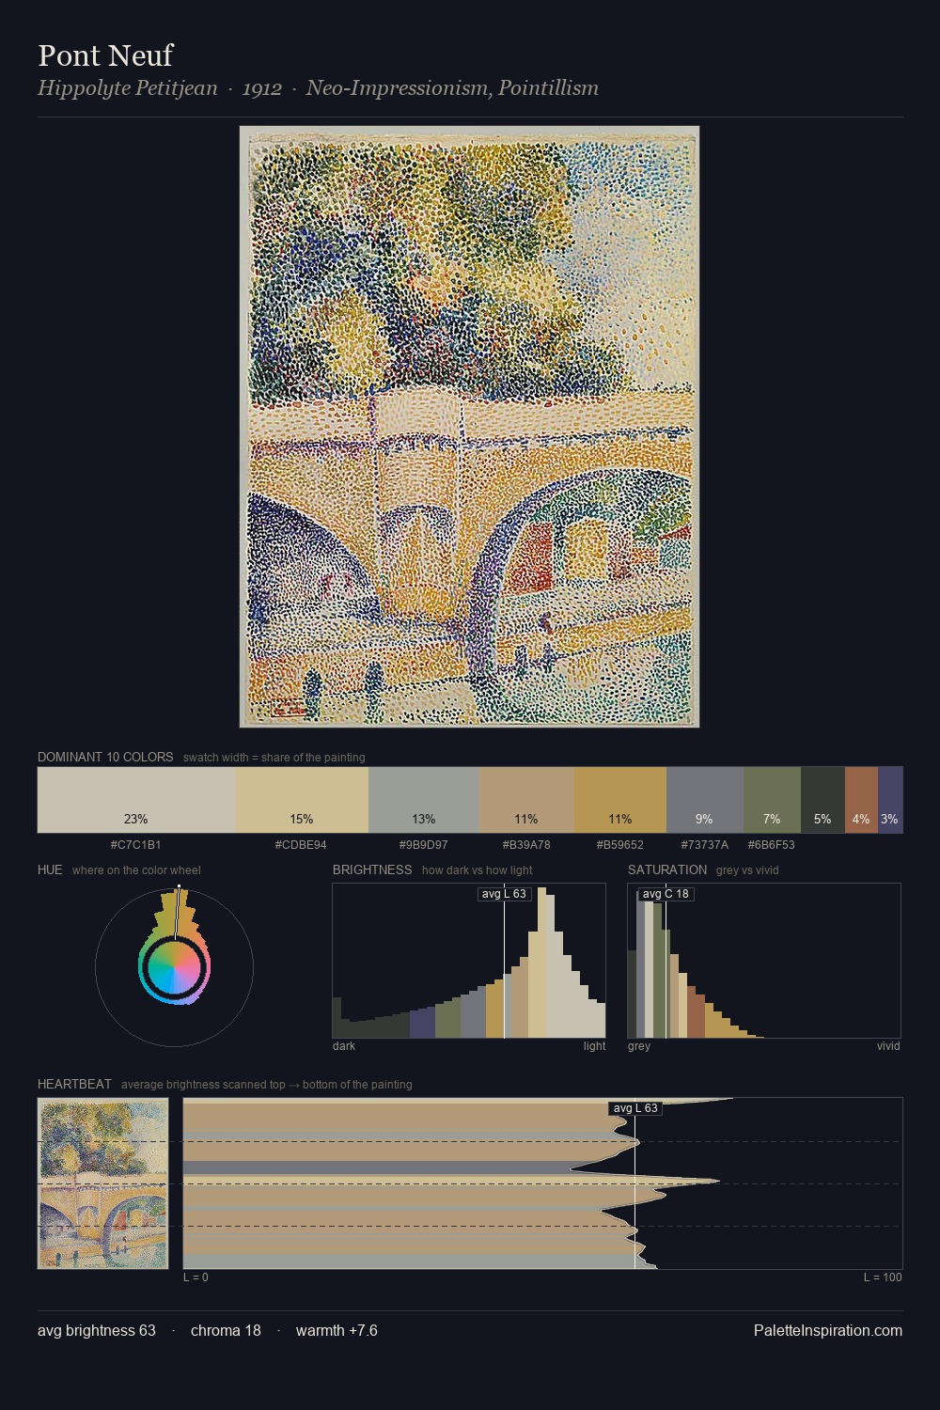Click the 'vivid' axis label
Image resolution: width=940 pixels, height=1410 pixels.
[x=888, y=1046]
